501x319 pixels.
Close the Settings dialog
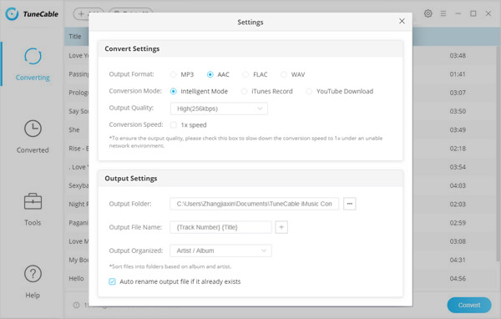tap(402, 21)
